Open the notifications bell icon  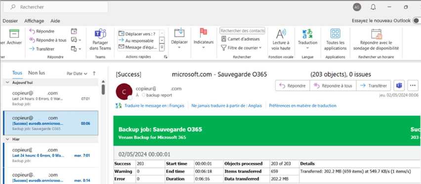[x=373, y=7]
